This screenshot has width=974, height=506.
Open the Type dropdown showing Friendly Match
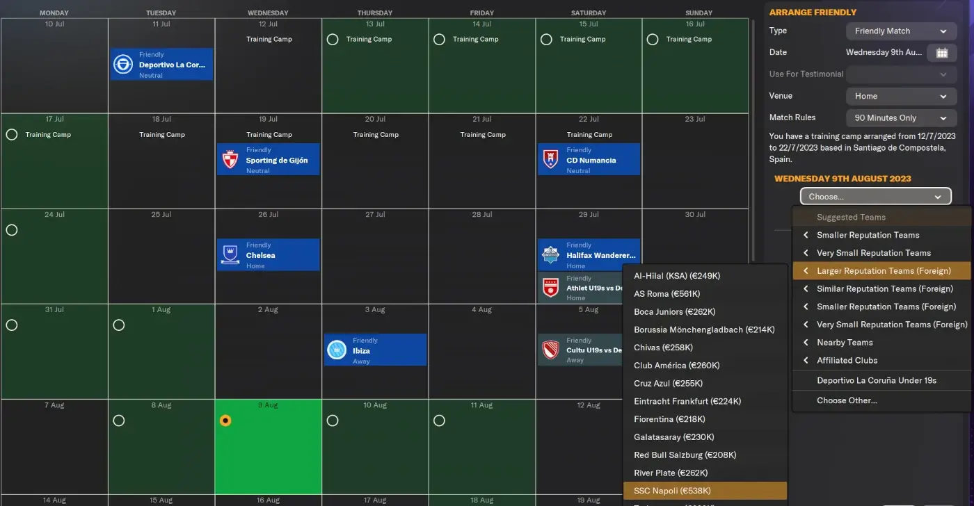tap(901, 31)
